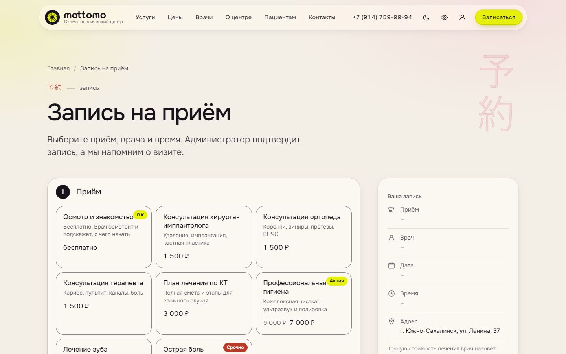The height and width of the screenshot is (354, 566).
Task: Choose the Консультация ортопеда option
Action: point(304,237)
